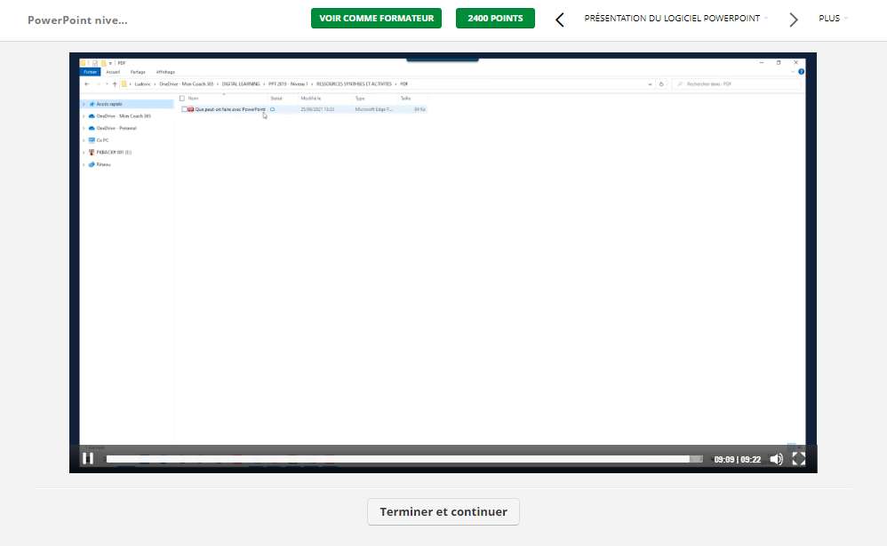Click Explorer back arrow

pos(86,83)
